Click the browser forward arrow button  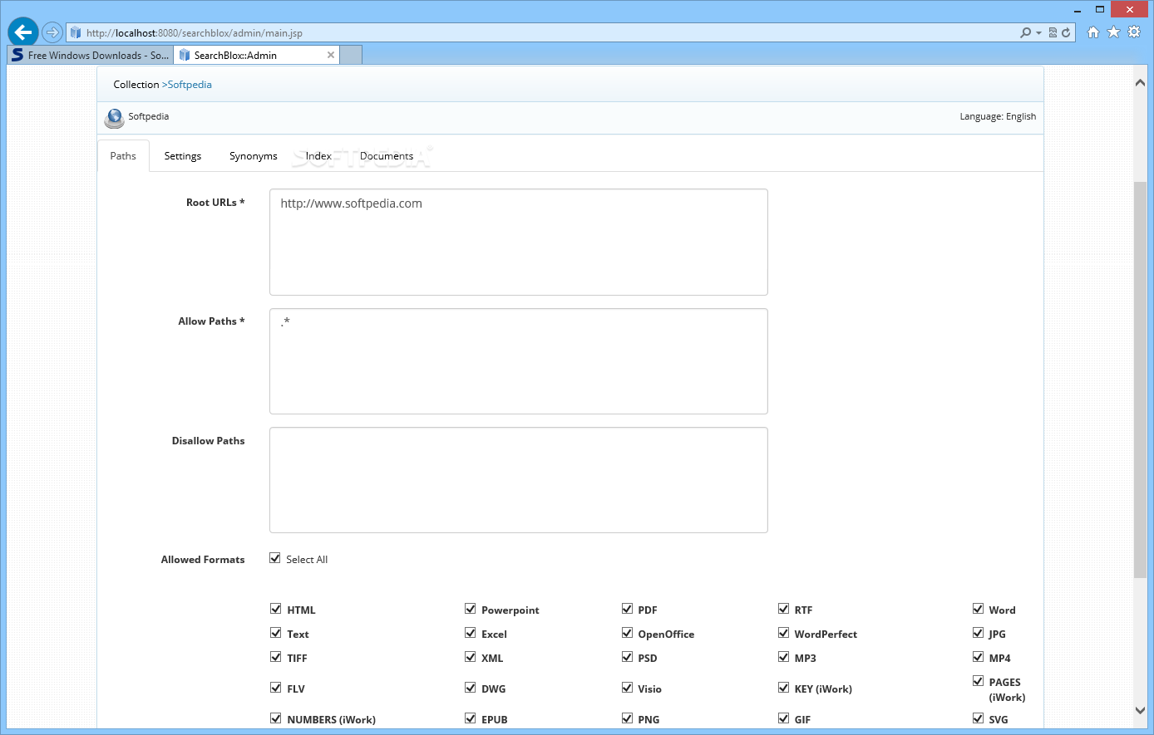coord(52,32)
